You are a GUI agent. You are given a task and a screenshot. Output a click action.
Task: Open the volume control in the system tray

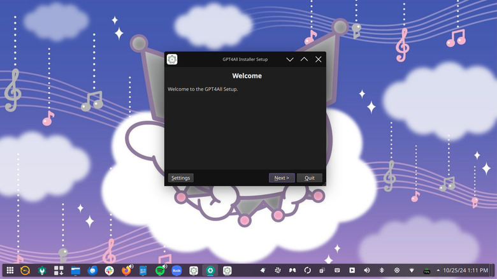[366, 271]
